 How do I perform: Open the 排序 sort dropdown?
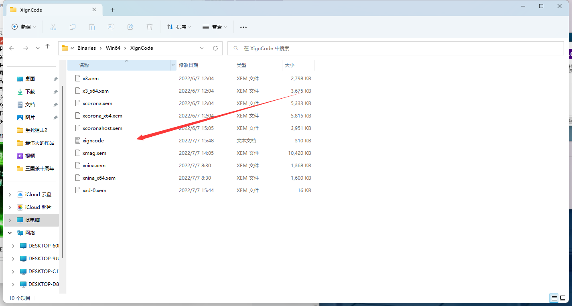tap(179, 27)
